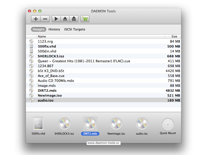Click disc icon beside 1123.nrg
This screenshot has width=207, height=155.
pyautogui.click(x=31, y=41)
